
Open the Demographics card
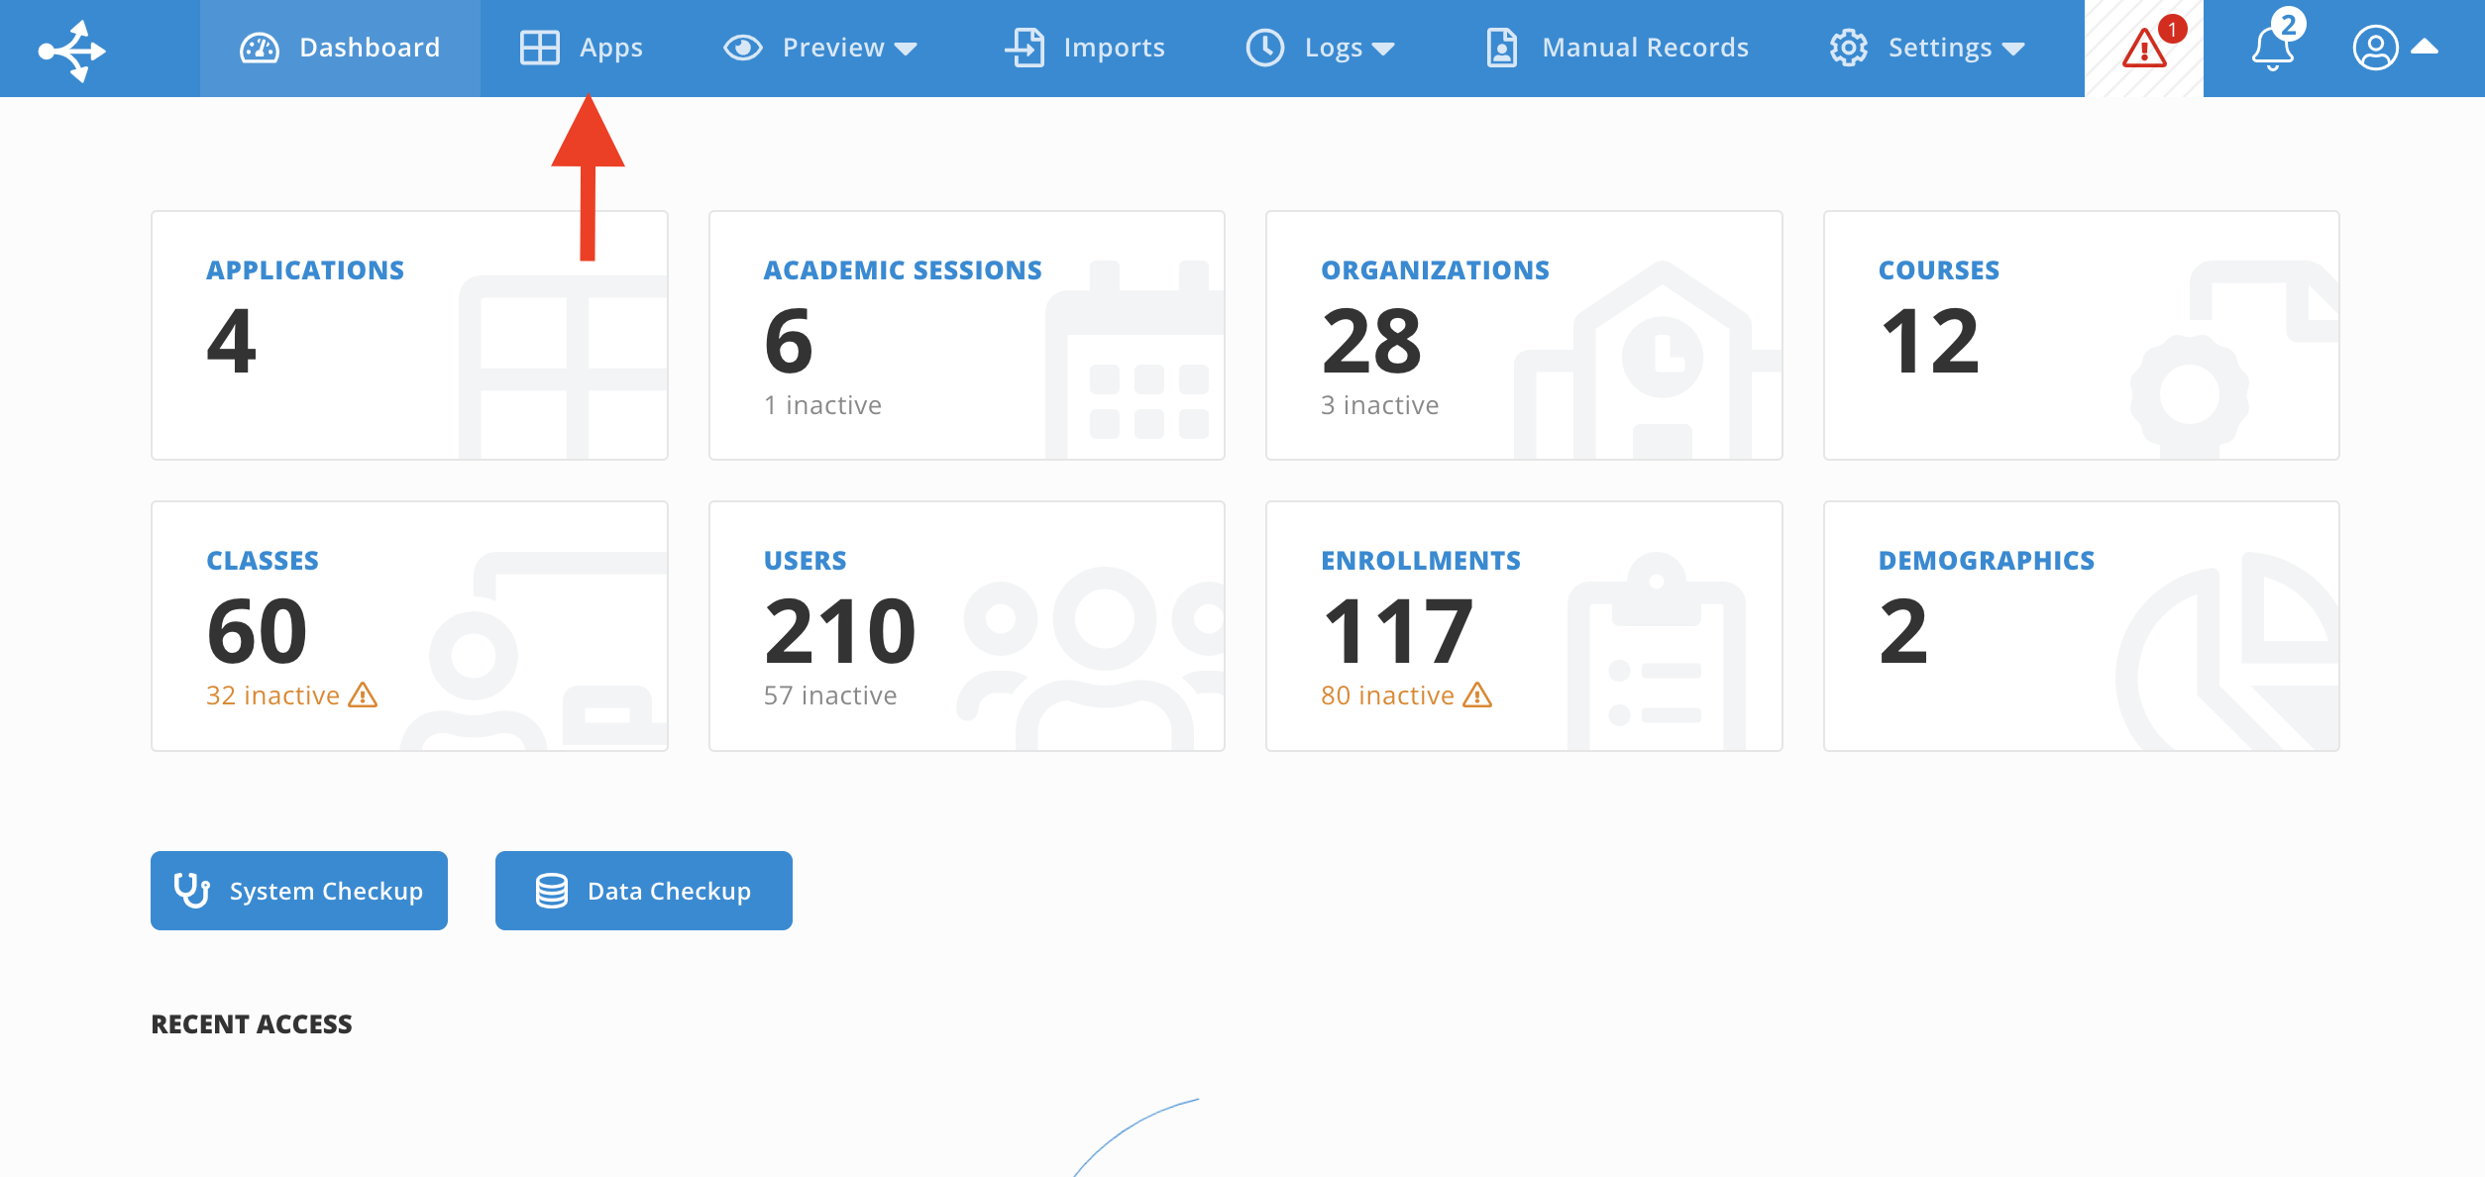(2082, 626)
